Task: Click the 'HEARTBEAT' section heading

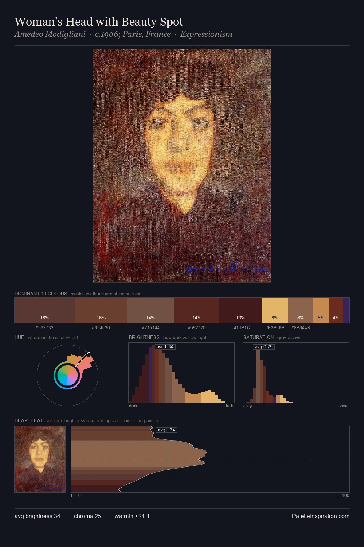Action: click(29, 420)
